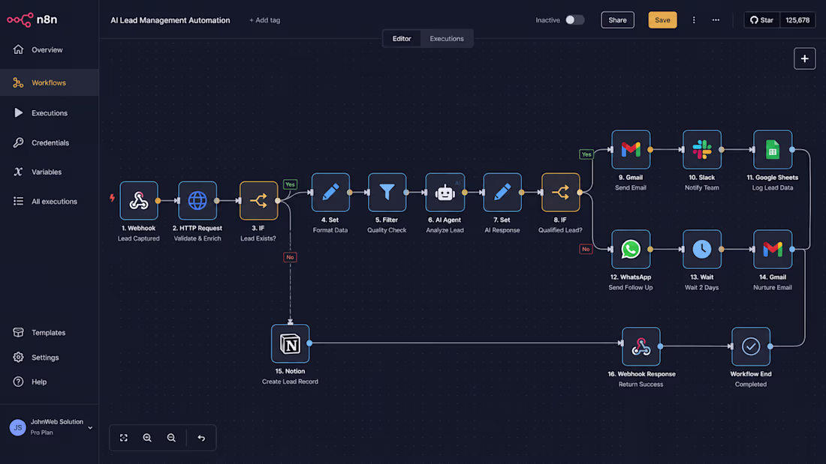Screen dimensions: 826x464
Task: Click the Yes label after Lead Exists
Action: (291, 184)
